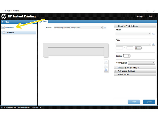Viewport: 158px width, 118px height.
Task: Click the Copies number field
Action: [x=126, y=56]
